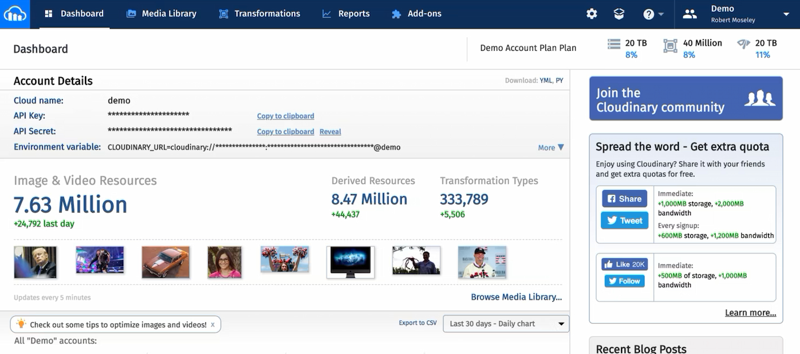Click the Join the Cloudinary community banner

[686, 98]
